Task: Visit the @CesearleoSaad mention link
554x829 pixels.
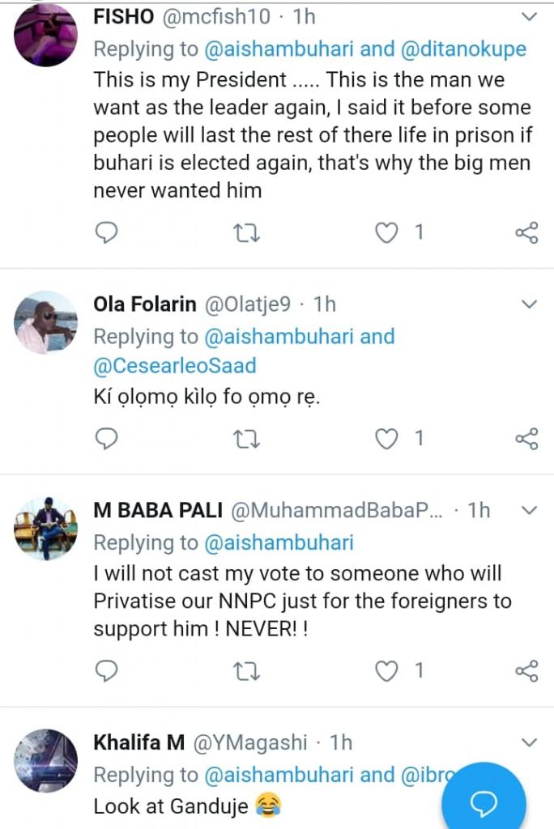Action: [x=174, y=365]
